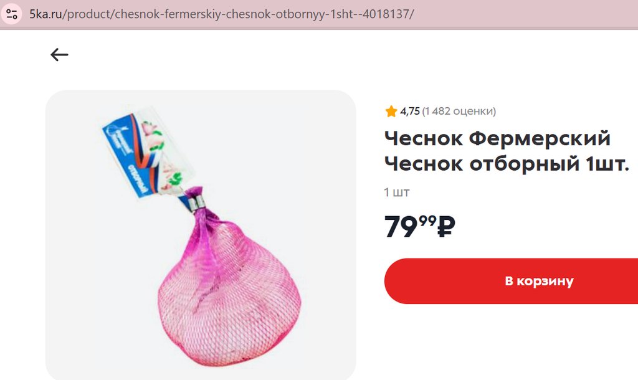Select the Чеснок Фермерский title line
Screen dimensions: 638x380
498,138
